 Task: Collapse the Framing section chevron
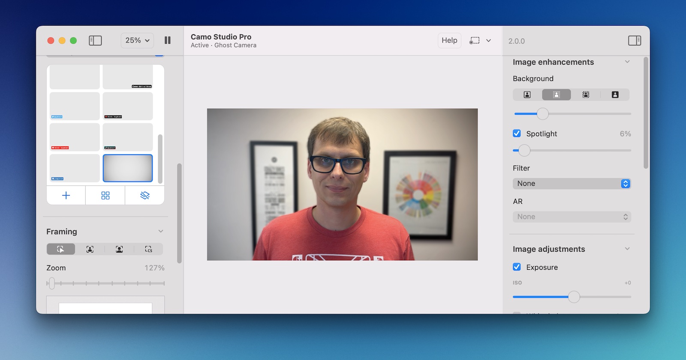click(x=161, y=231)
